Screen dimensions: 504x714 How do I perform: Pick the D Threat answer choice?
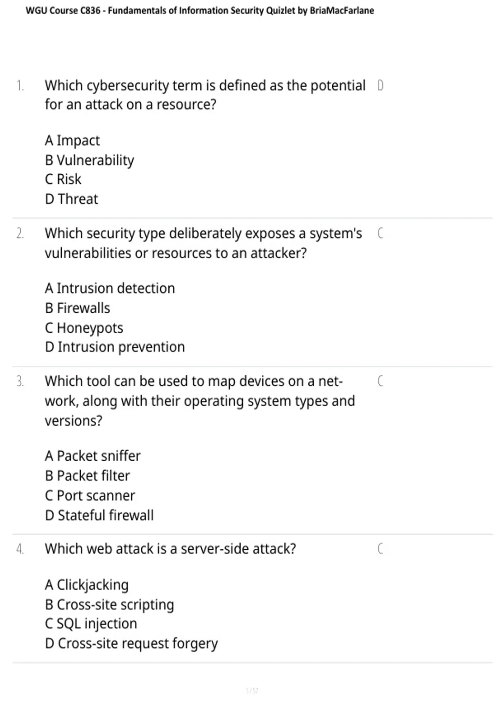pyautogui.click(x=71, y=199)
